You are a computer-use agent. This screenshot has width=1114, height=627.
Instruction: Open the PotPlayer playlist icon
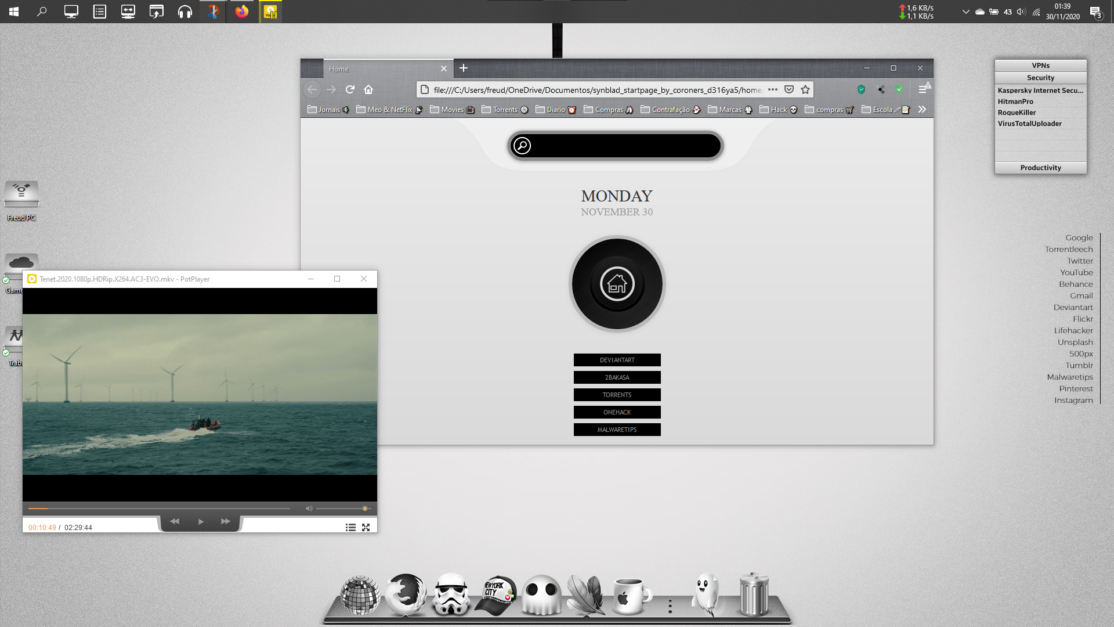coord(350,527)
